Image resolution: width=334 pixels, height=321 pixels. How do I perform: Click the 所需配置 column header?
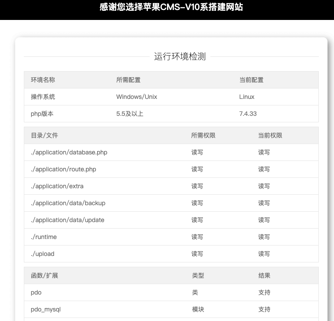[x=128, y=80]
